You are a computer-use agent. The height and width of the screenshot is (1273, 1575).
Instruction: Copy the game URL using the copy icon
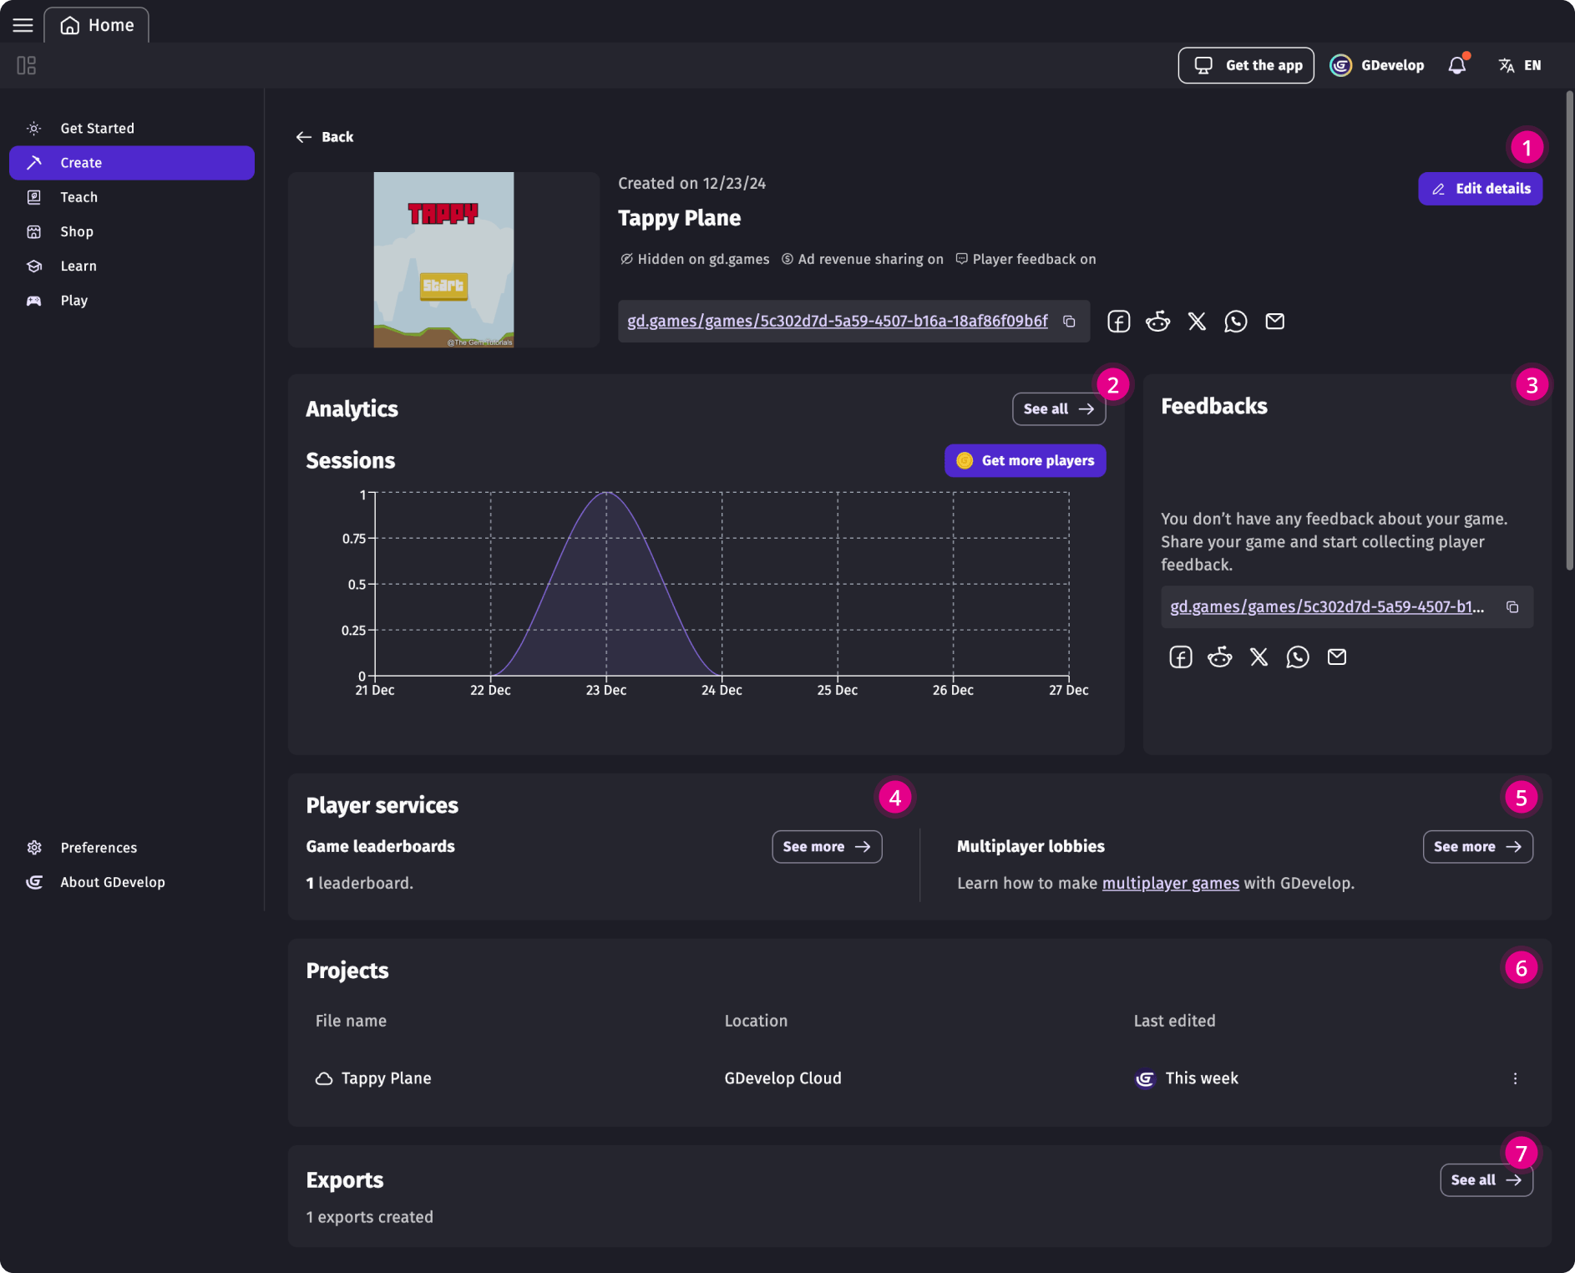[x=1070, y=321]
